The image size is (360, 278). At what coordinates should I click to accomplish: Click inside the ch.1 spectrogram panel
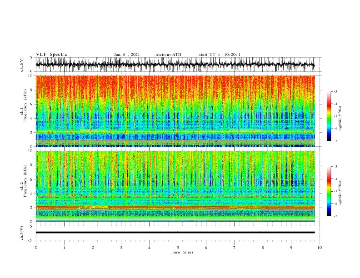(x=175, y=111)
